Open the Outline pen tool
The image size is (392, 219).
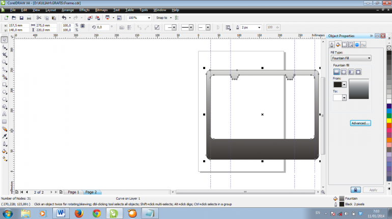tap(4, 144)
